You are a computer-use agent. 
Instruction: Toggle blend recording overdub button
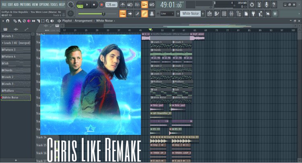(145, 4)
